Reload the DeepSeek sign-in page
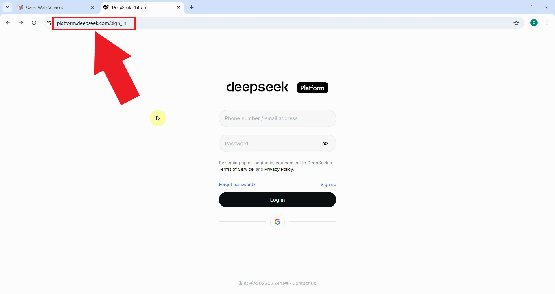The image size is (555, 294). (34, 23)
